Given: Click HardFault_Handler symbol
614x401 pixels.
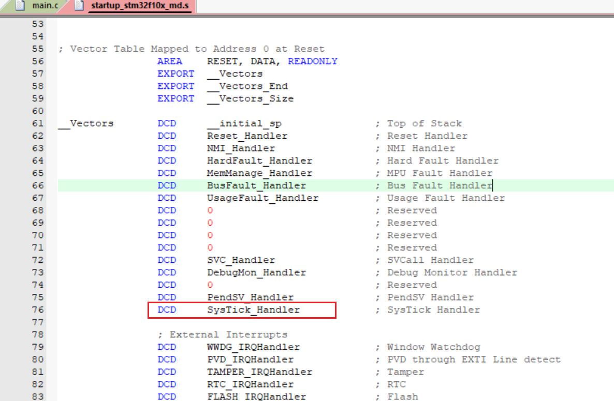Looking at the screenshot, I should 259,161.
